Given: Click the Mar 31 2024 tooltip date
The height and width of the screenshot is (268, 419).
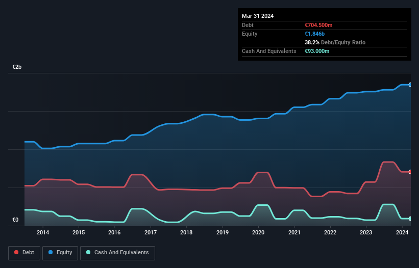Looking at the screenshot, I should click(258, 16).
